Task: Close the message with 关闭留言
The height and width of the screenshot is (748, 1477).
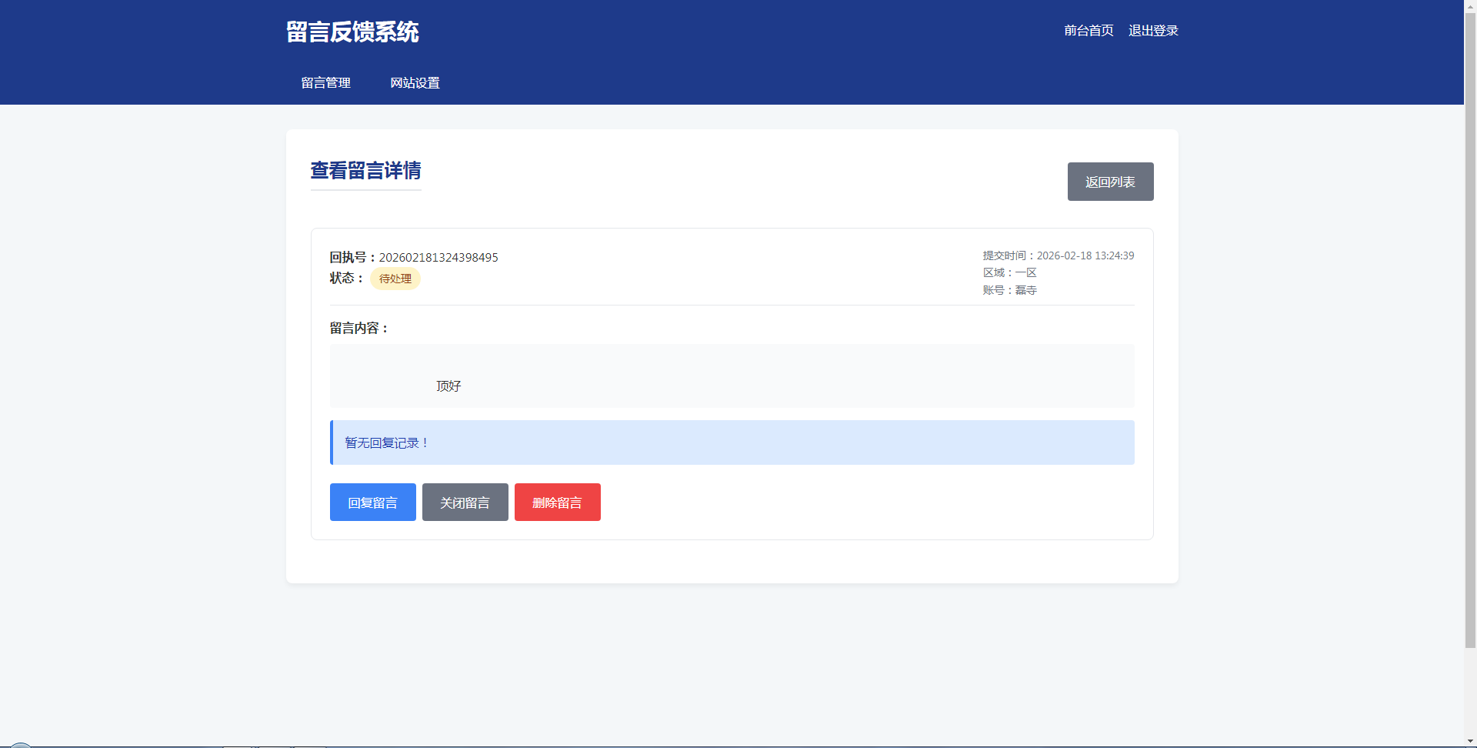Action: (x=465, y=503)
